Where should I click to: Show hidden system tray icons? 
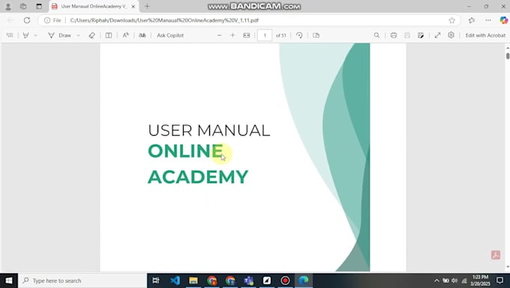436,280
